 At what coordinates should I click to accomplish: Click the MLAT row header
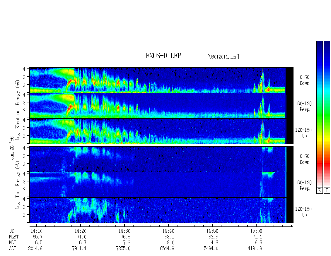tap(14, 237)
